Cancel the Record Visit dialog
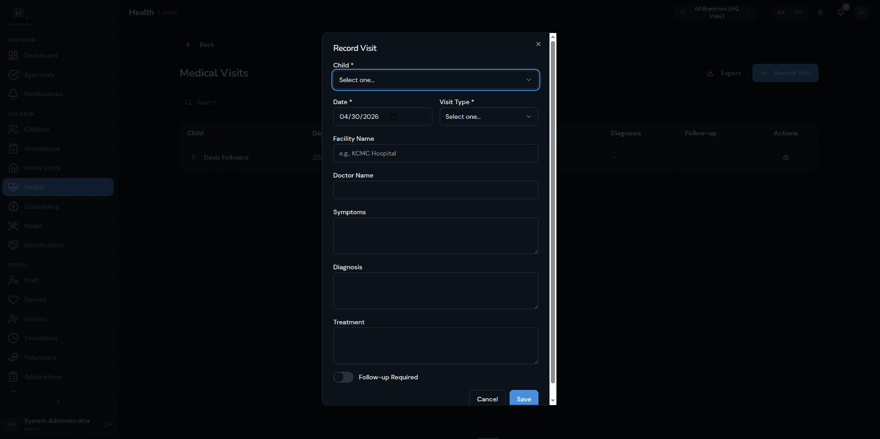 tap(487, 398)
